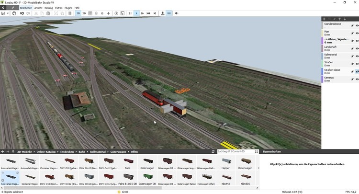
Task: Pin the Rollmaterial layer
Action: 352,56
